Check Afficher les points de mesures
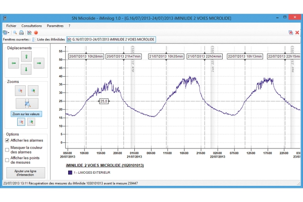This screenshot has width=303, height=202. tap(7, 160)
